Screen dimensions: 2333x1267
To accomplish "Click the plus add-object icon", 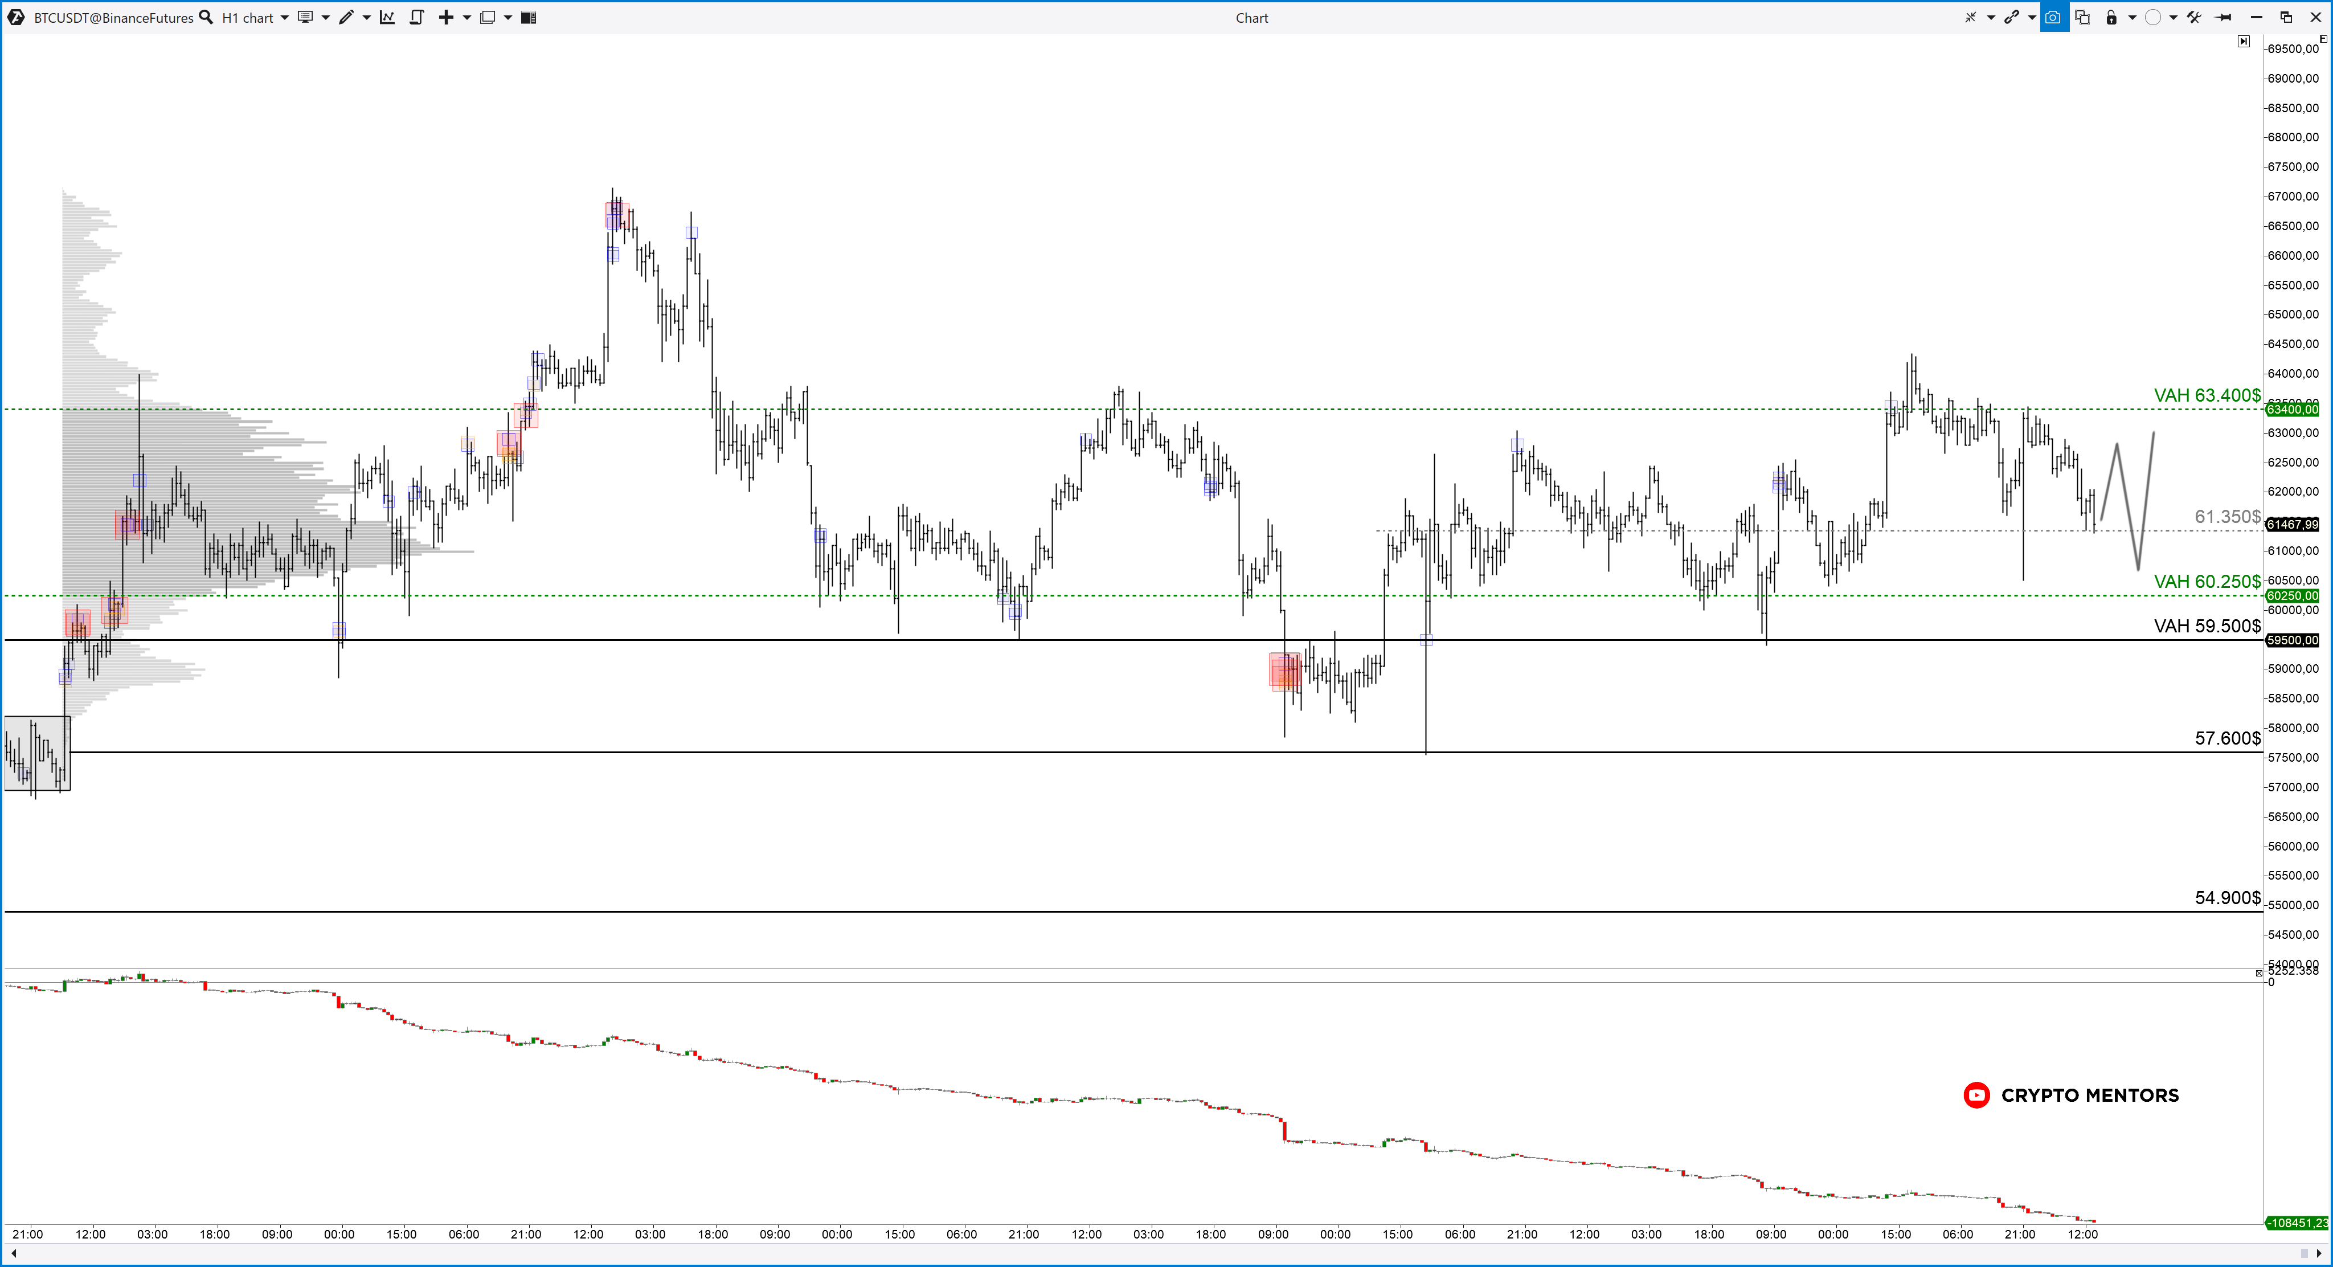I will [x=445, y=17].
